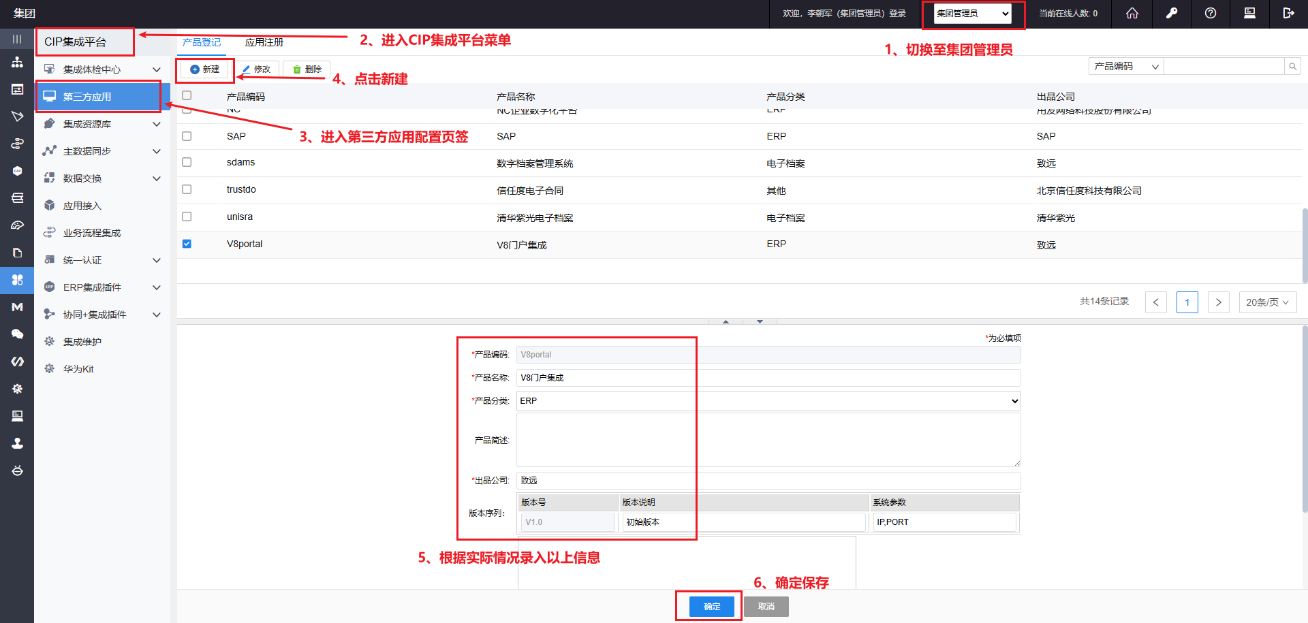Uncheck the V8portal row checkbox
The width and height of the screenshot is (1308, 623).
[x=187, y=244]
